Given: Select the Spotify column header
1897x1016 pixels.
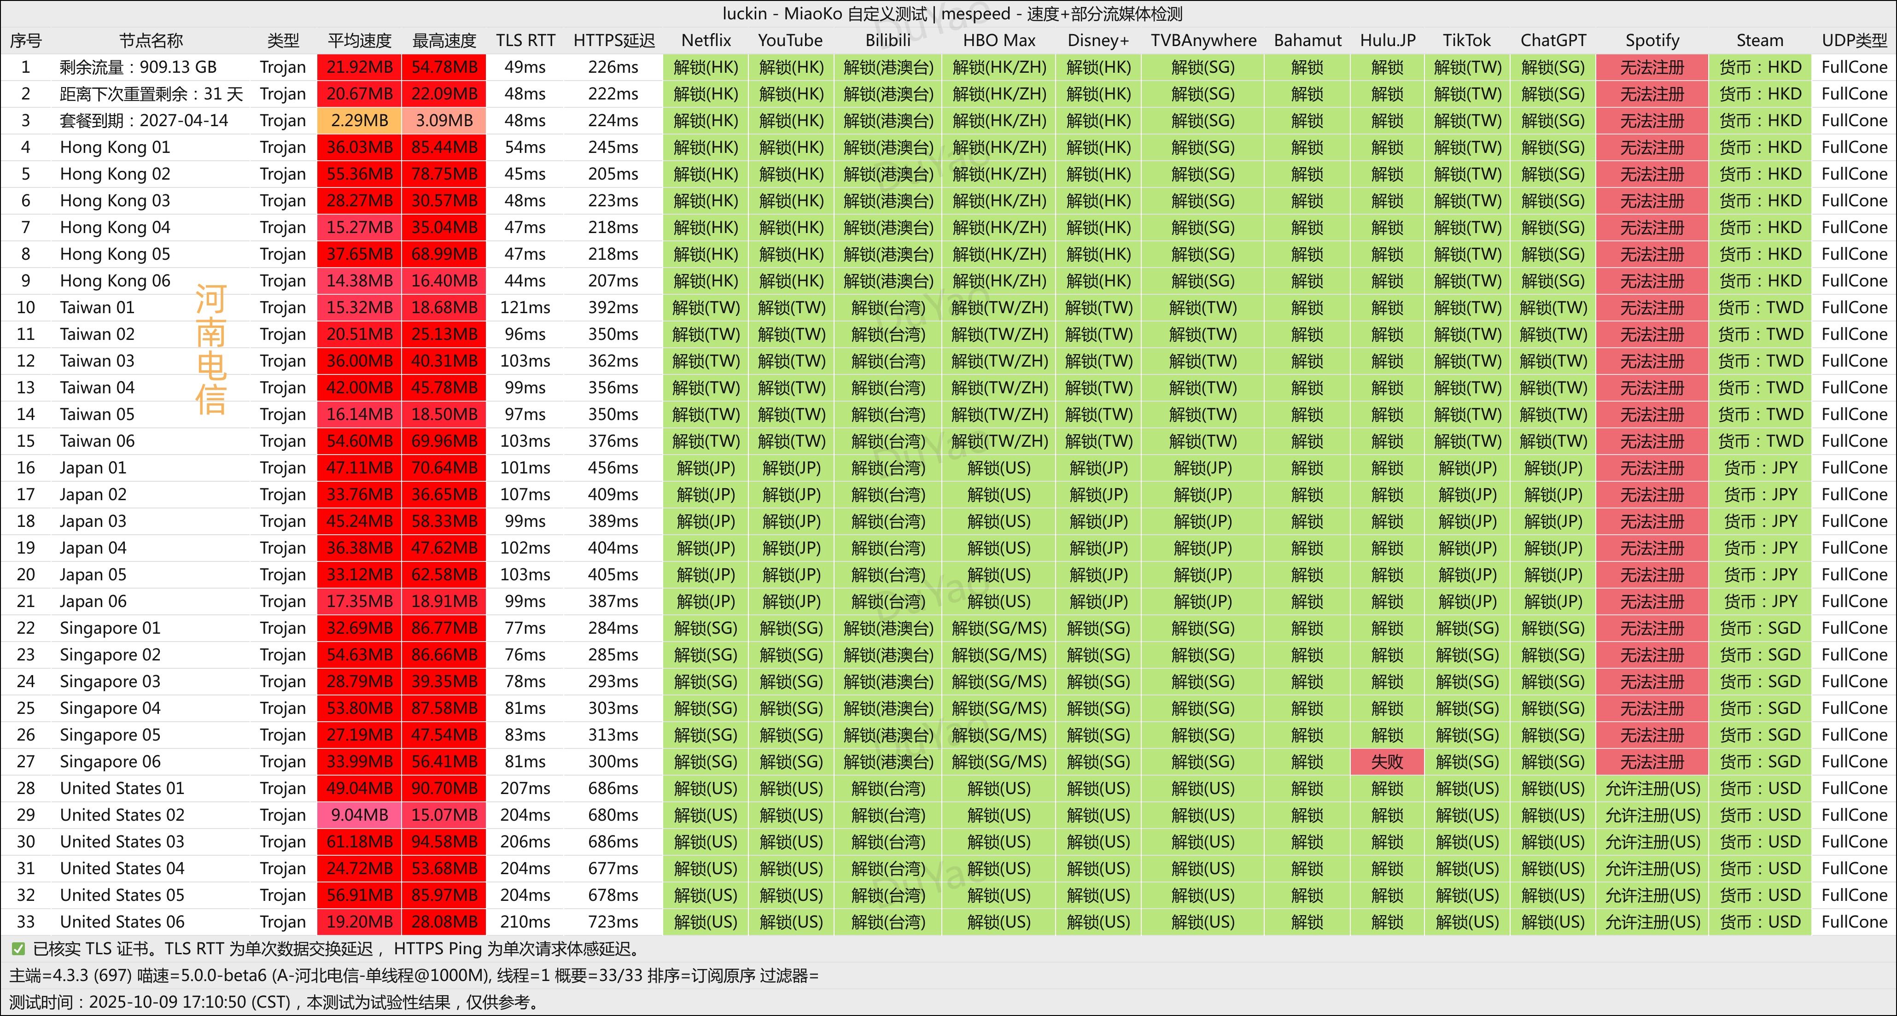Looking at the screenshot, I should tap(1652, 41).
